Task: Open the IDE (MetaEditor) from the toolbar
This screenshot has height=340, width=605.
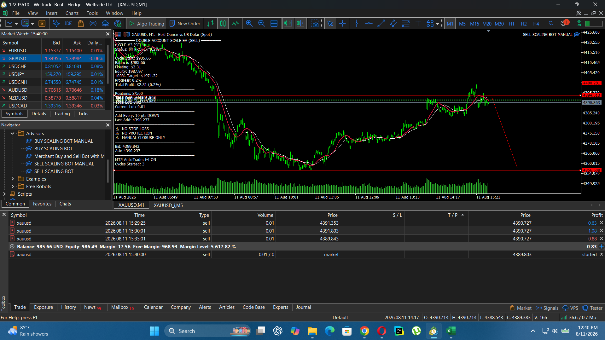Action: click(68, 24)
